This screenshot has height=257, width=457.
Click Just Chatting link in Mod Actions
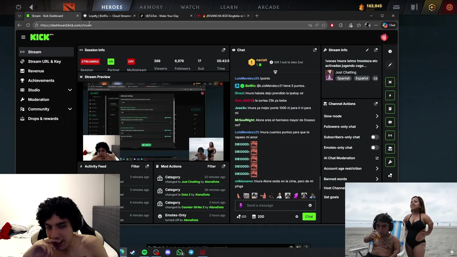click(x=191, y=182)
